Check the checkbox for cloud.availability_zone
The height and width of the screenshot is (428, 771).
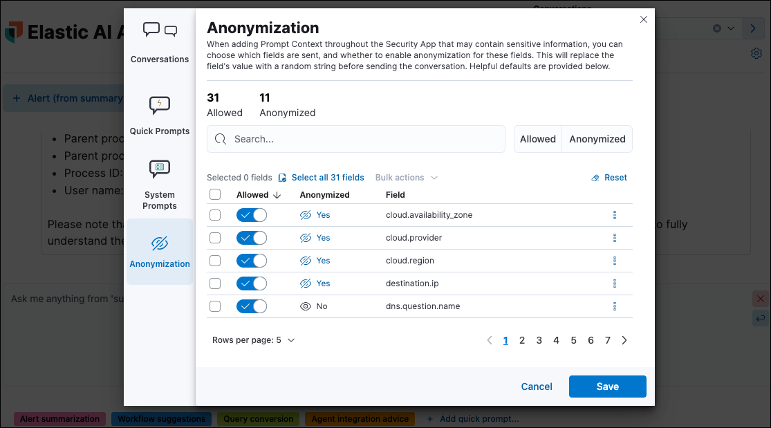(214, 214)
